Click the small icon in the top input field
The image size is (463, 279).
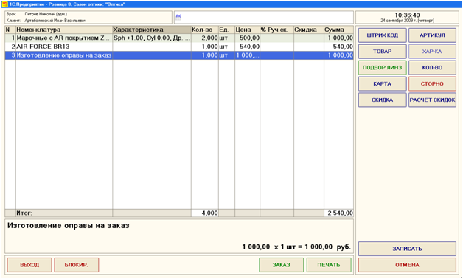point(178,17)
